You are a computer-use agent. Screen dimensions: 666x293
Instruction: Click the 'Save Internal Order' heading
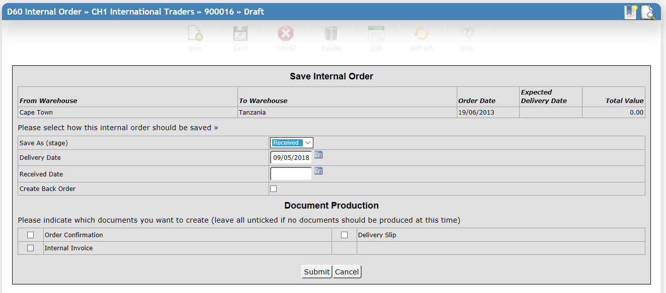tap(331, 76)
